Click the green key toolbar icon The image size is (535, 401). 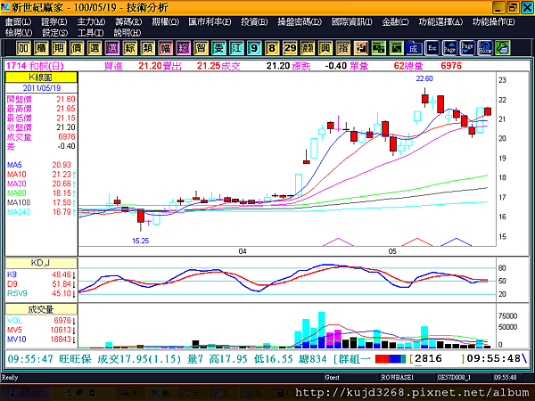pyautogui.click(x=503, y=48)
